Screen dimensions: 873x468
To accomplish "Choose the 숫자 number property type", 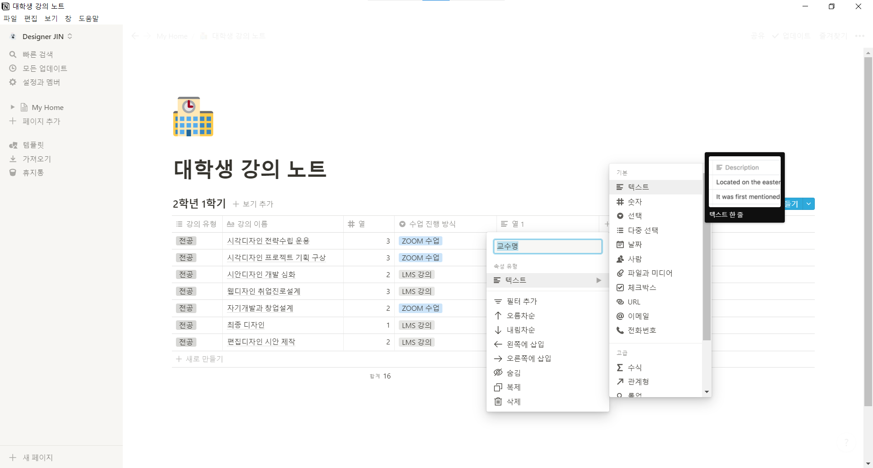I will click(656, 202).
